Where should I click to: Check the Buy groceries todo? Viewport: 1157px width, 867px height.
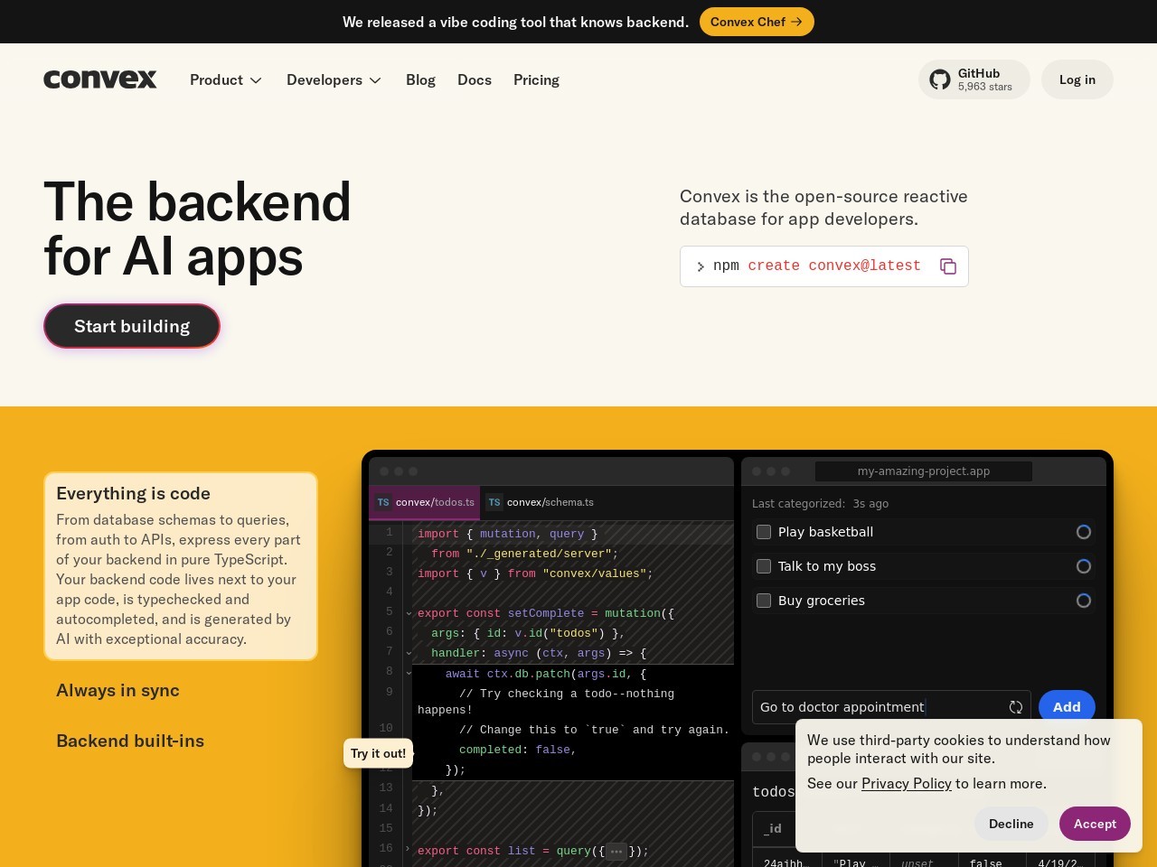(x=764, y=601)
